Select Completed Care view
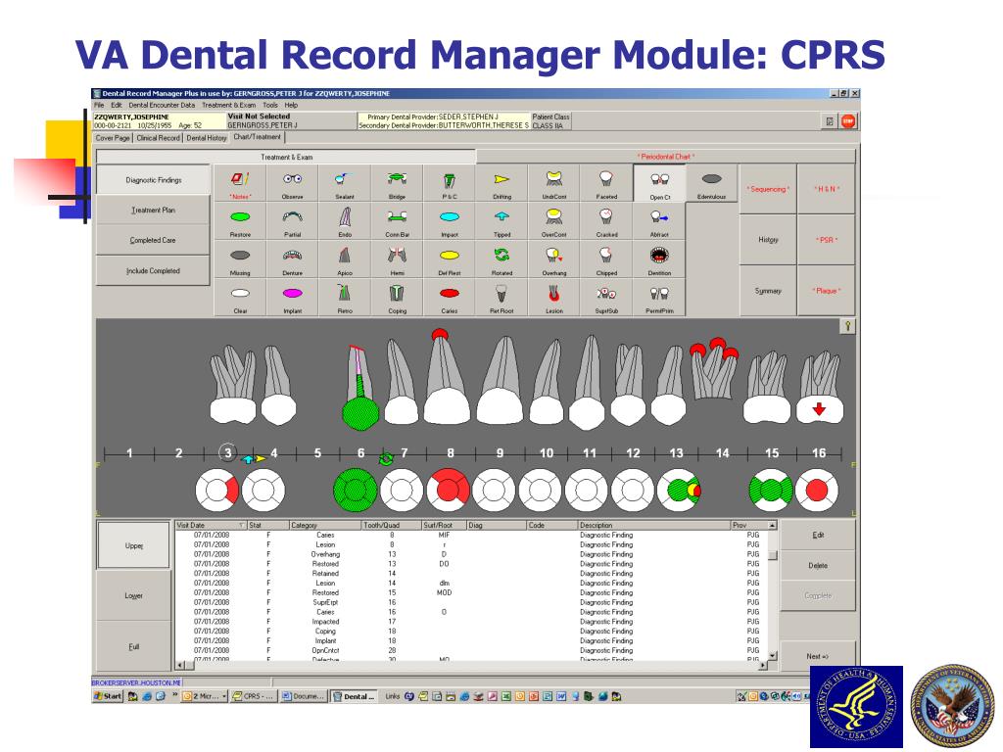1003x752 pixels. [x=153, y=241]
